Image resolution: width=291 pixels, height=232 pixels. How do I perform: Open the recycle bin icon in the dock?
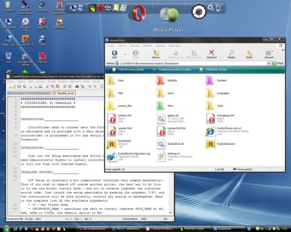[219, 8]
